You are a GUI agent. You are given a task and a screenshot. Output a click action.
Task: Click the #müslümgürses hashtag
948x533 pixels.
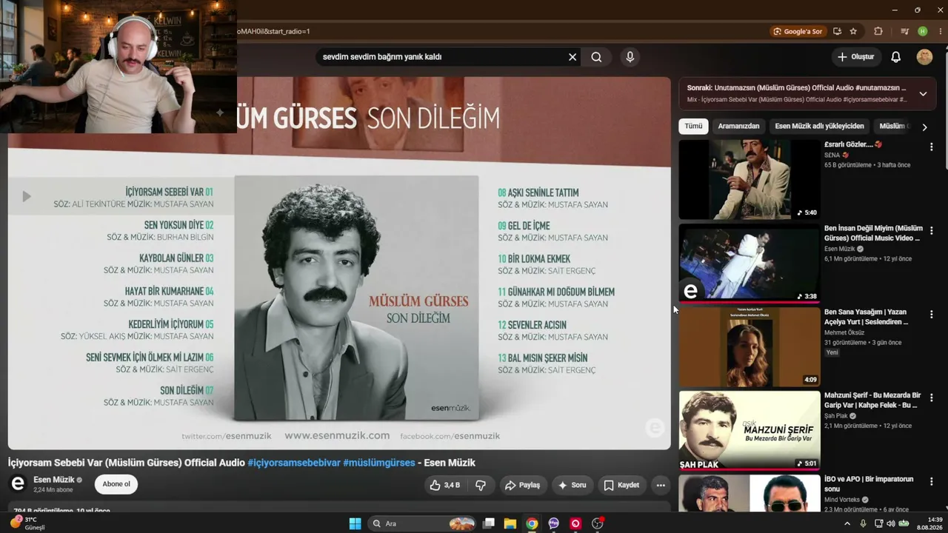pos(379,463)
